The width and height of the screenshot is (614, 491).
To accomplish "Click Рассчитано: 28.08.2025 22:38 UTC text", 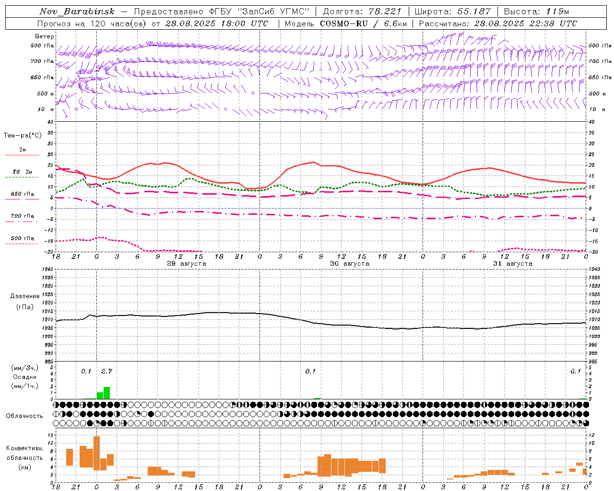I will pyautogui.click(x=498, y=23).
